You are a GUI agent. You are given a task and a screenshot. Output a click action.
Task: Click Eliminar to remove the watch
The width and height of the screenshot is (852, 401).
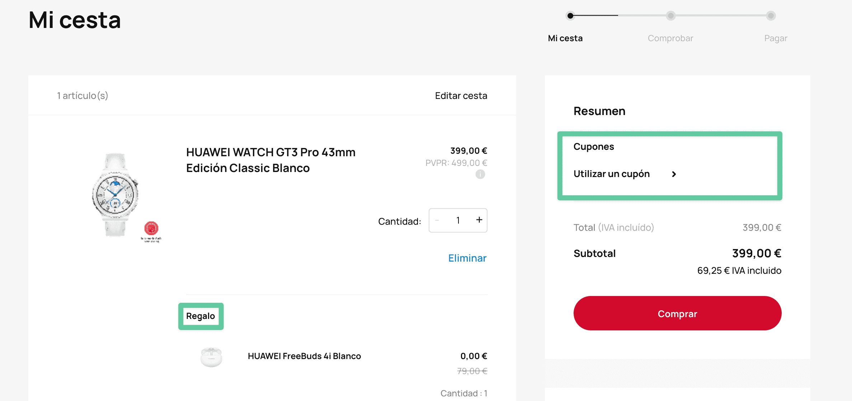[x=467, y=258]
